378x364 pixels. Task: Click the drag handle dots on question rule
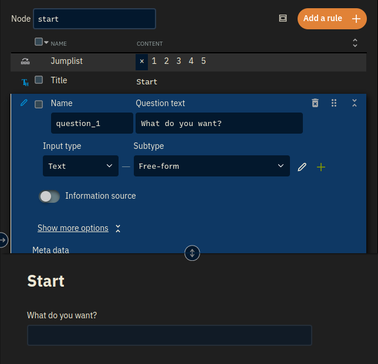[334, 103]
